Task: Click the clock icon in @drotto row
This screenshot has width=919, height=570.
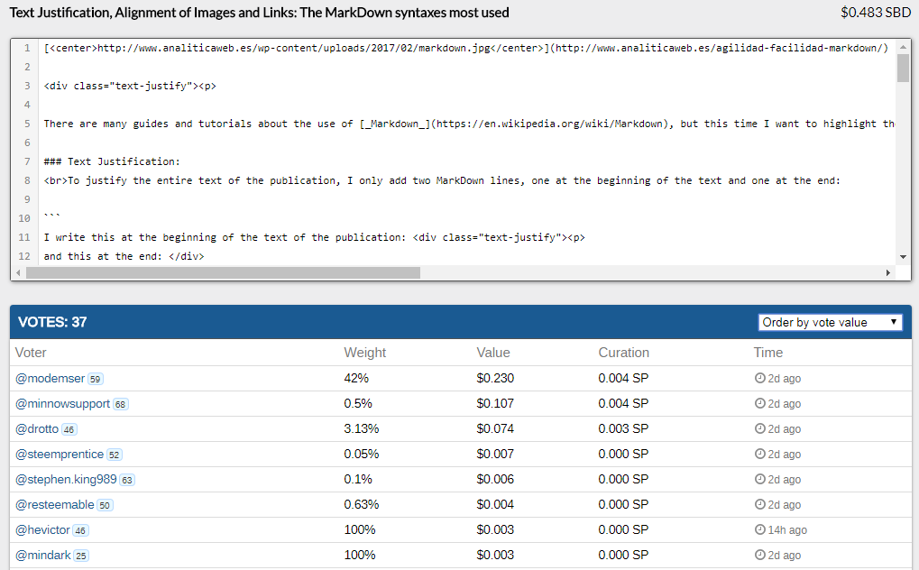Action: click(x=759, y=428)
